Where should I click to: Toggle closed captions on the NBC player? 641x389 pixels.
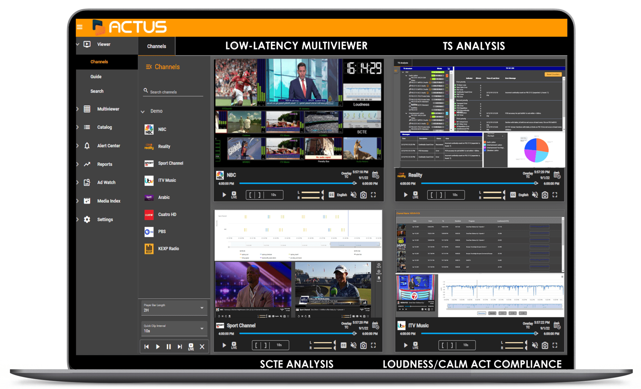tap(331, 195)
